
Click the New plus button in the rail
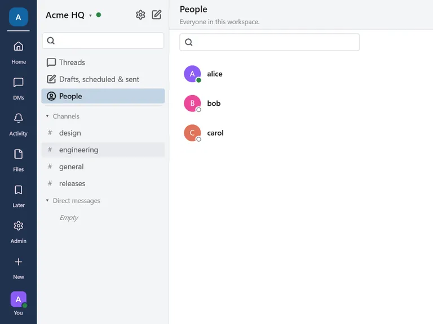point(18,268)
